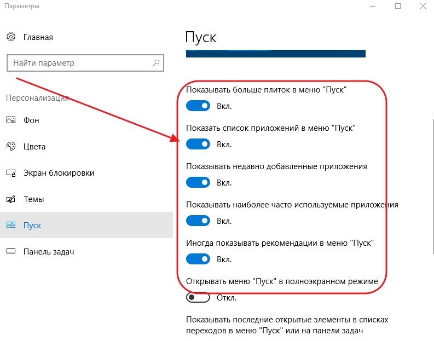Click the vertical scrollbar on right edge

pyautogui.click(x=432, y=187)
